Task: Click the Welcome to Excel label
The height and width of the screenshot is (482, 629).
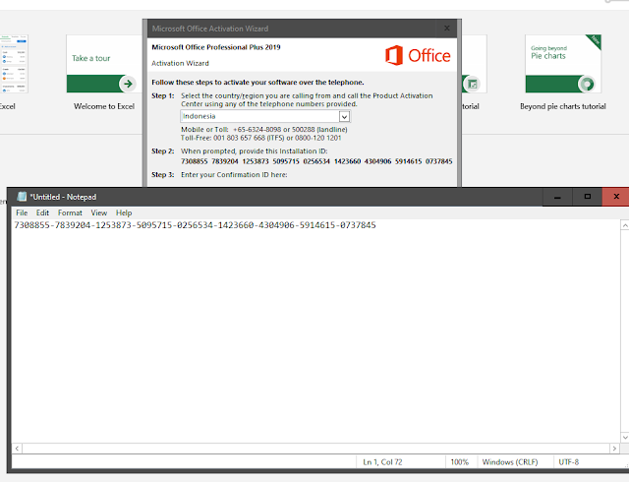Action: coord(104,106)
